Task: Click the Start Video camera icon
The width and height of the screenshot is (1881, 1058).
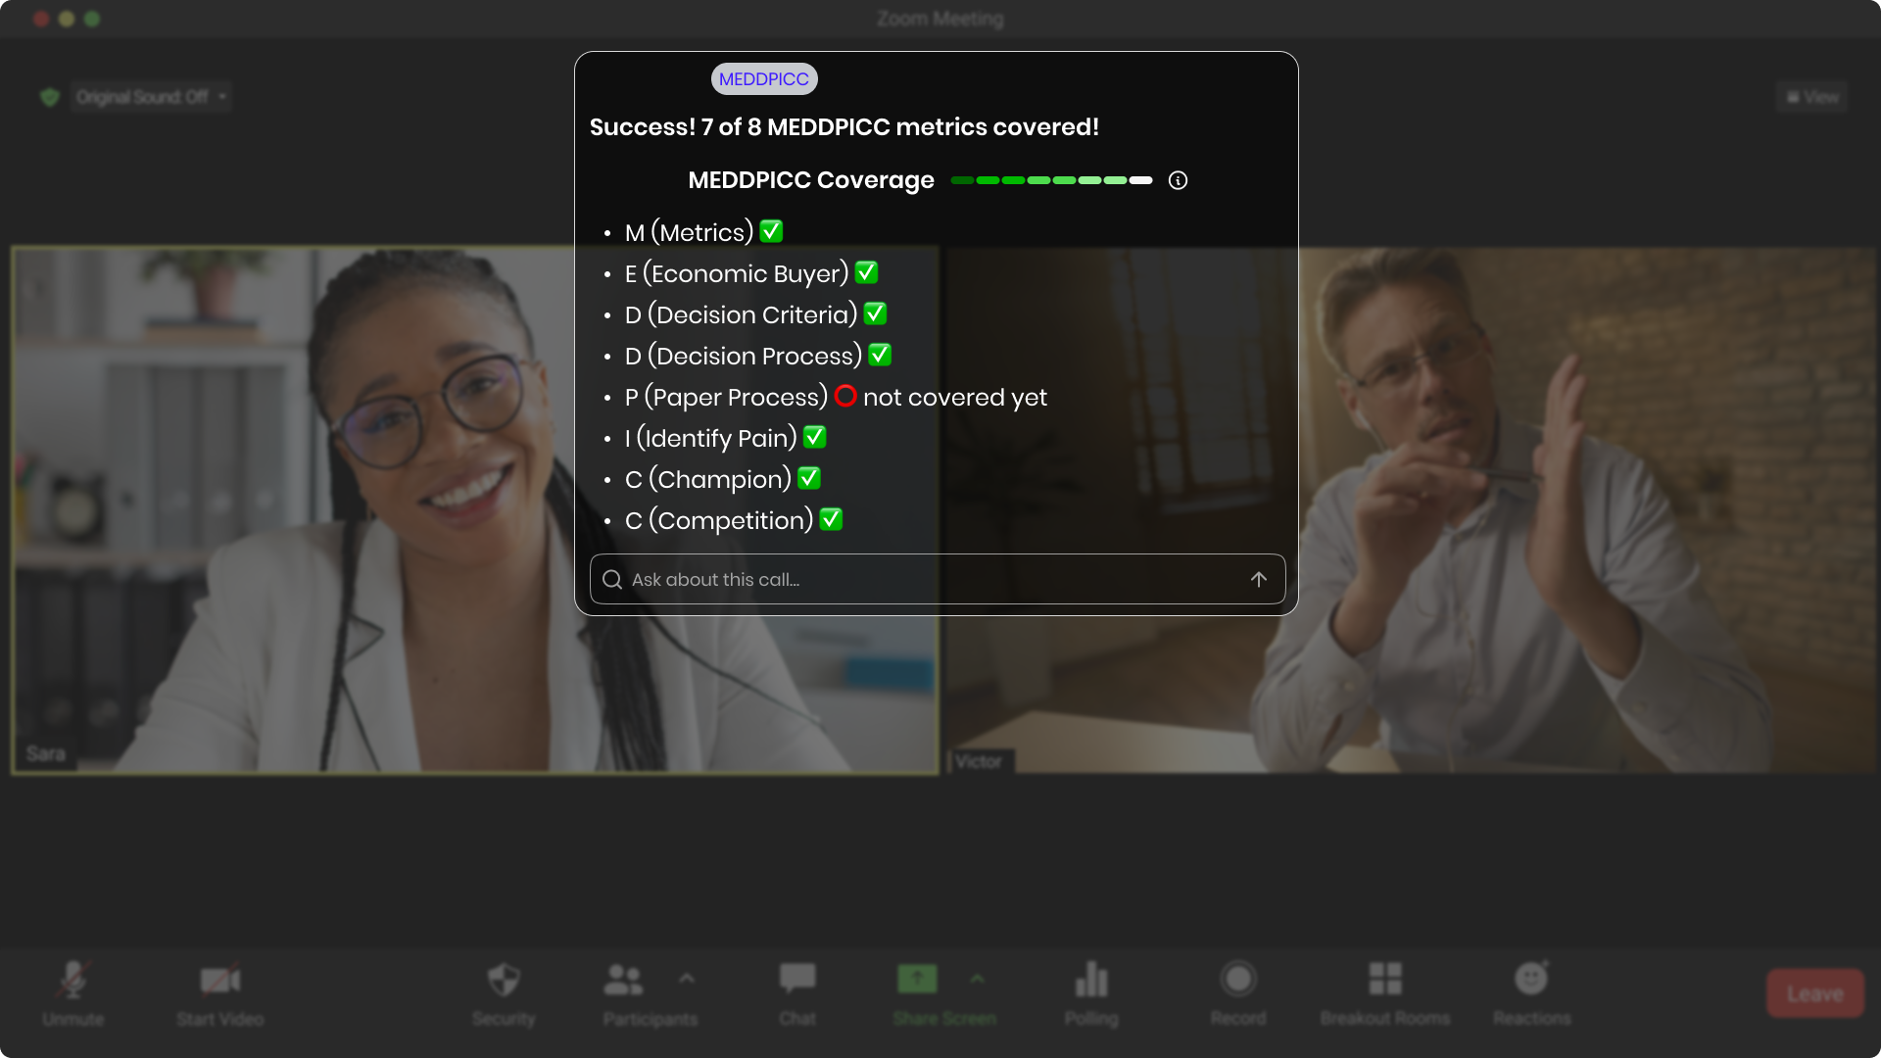Action: coord(220,980)
